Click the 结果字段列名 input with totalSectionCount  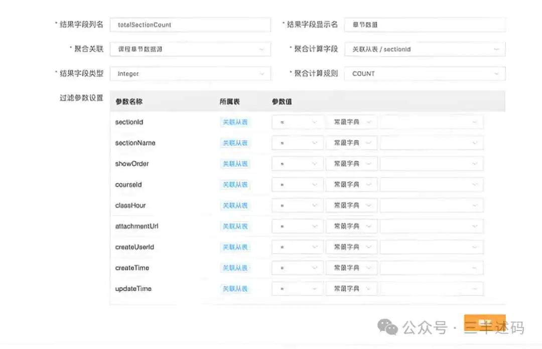click(x=190, y=25)
